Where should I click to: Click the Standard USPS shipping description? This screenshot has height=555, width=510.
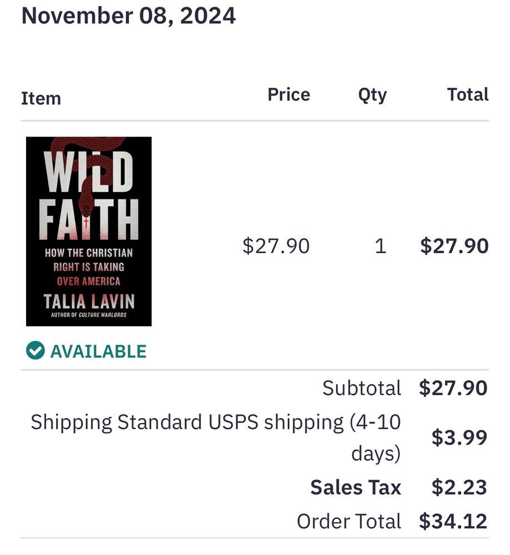pyautogui.click(x=216, y=437)
